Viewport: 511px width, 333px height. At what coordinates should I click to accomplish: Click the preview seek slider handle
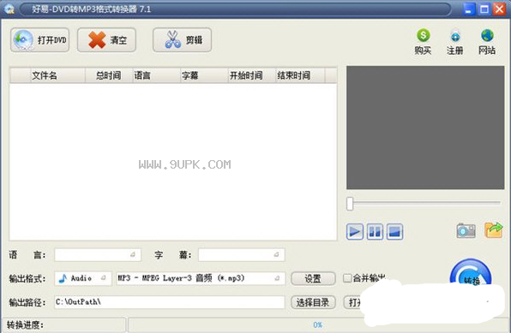tap(350, 204)
